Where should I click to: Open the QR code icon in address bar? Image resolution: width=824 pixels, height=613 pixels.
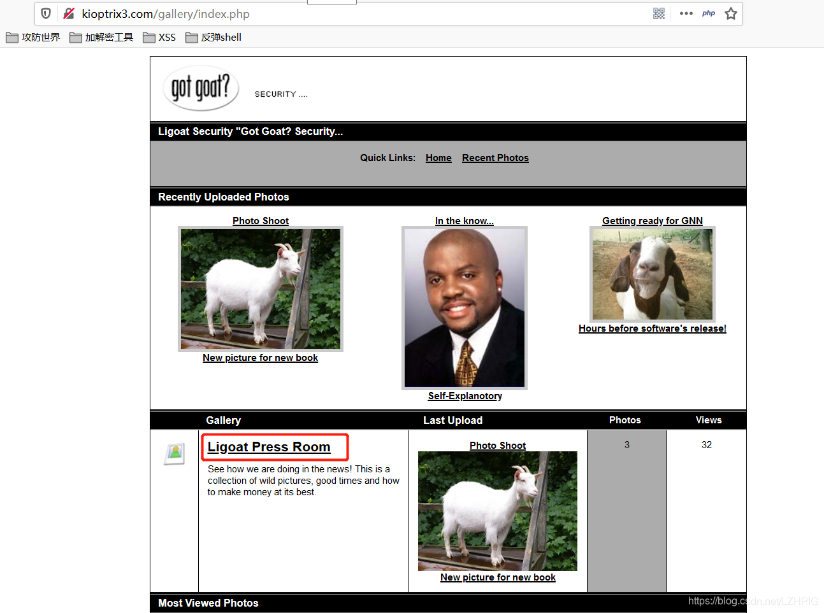point(659,13)
